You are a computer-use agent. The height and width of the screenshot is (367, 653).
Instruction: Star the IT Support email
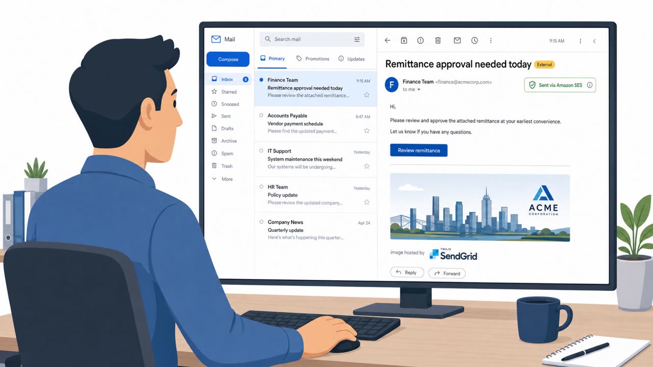(x=366, y=166)
